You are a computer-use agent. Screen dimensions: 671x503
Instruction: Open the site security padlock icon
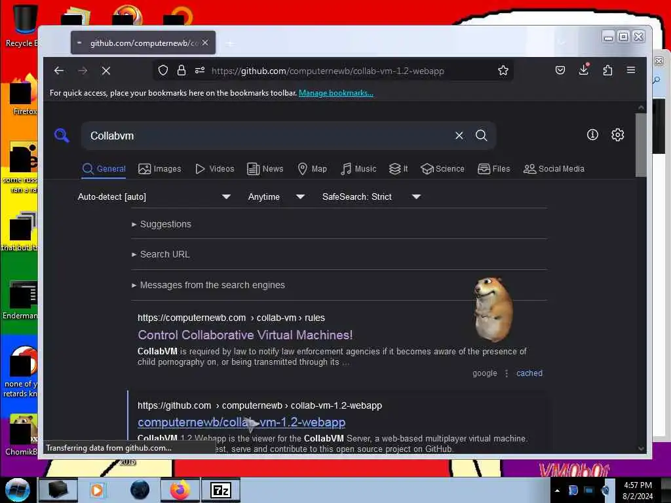[182, 70]
